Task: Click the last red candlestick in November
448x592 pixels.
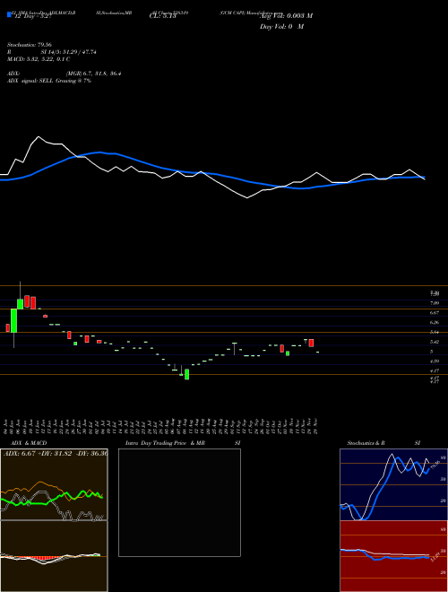Action: pyautogui.click(x=311, y=343)
